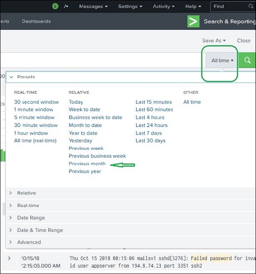Screen dimensions: 256x274
Task: Switch to the Dashboards tab
Action: [36, 21]
